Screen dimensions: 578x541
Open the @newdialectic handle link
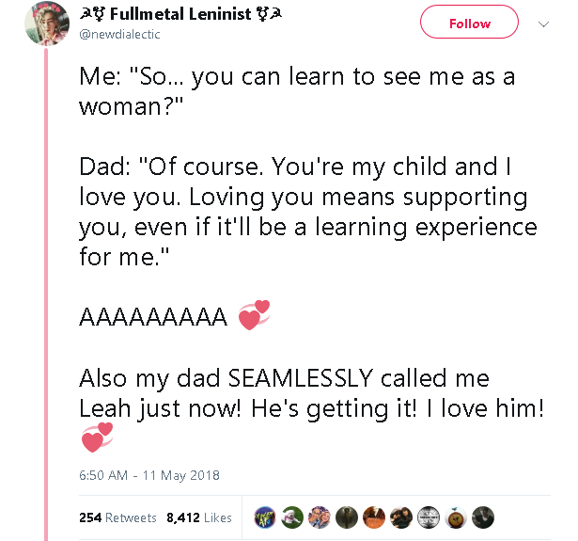[119, 34]
